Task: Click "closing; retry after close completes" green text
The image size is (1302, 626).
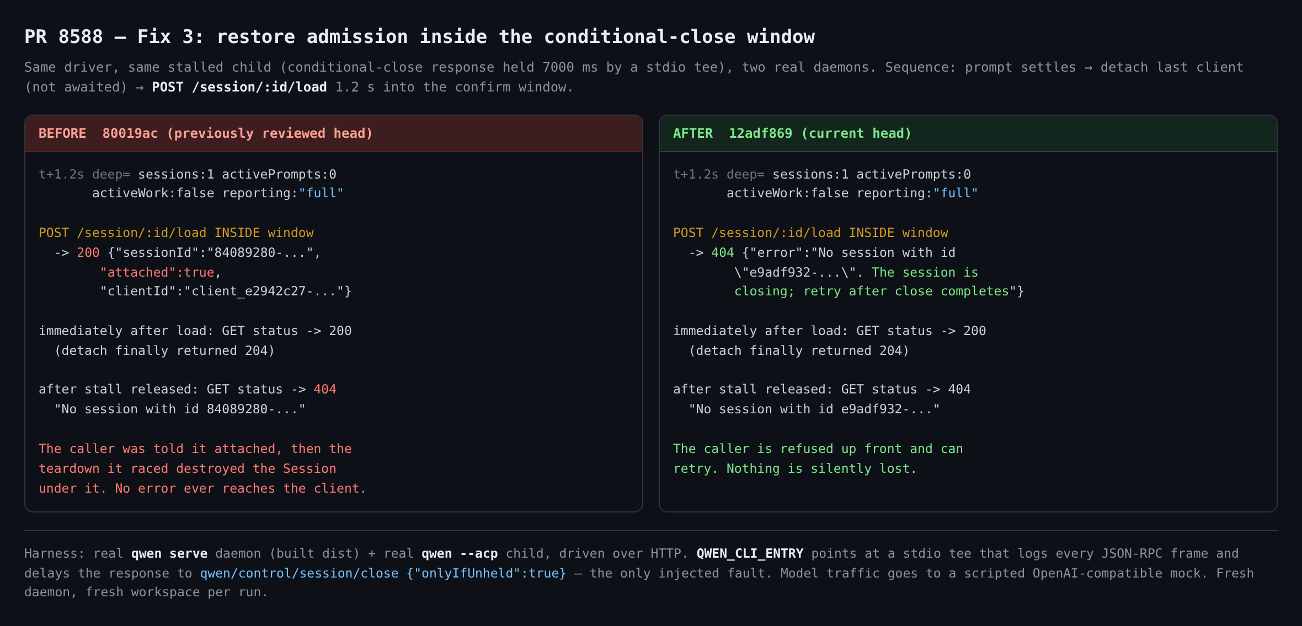Action: click(x=872, y=291)
